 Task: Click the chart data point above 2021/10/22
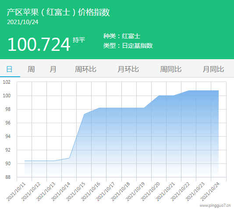coord(189,90)
